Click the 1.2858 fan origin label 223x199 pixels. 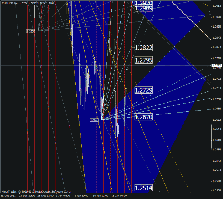pyautogui.click(x=31, y=31)
